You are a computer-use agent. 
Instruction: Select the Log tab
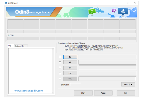[10, 46]
